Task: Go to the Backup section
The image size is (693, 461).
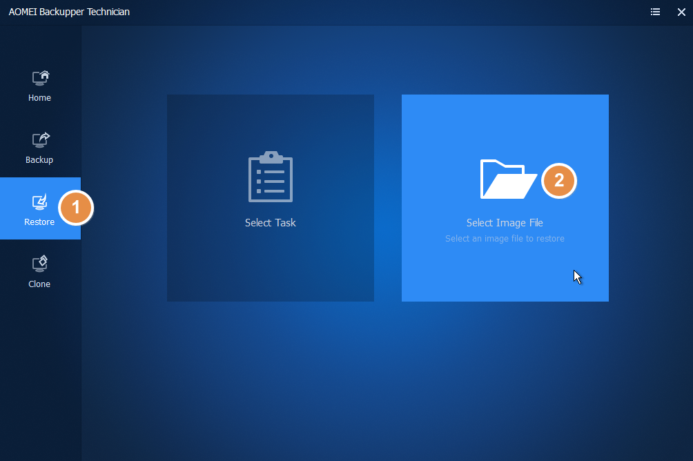Action: (40, 148)
